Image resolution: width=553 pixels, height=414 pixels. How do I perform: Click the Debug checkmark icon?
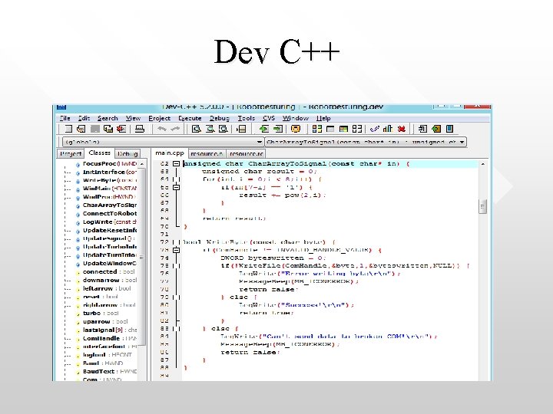[375, 129]
